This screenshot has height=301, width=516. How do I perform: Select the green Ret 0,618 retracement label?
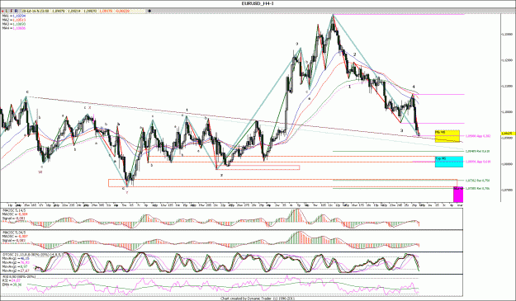pyautogui.click(x=477, y=151)
